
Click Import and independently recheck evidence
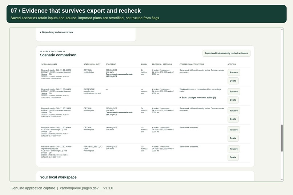pos(226,53)
